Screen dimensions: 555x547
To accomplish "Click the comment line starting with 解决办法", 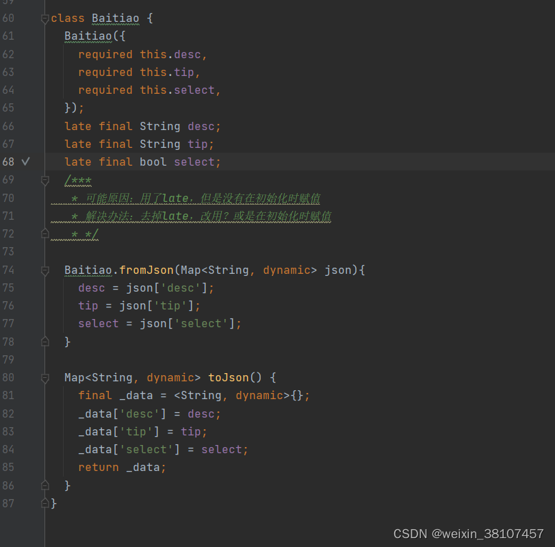I will coord(201,216).
